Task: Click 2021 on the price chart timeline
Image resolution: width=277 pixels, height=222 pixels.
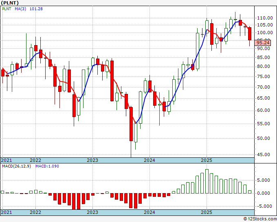Action: tap(7, 160)
